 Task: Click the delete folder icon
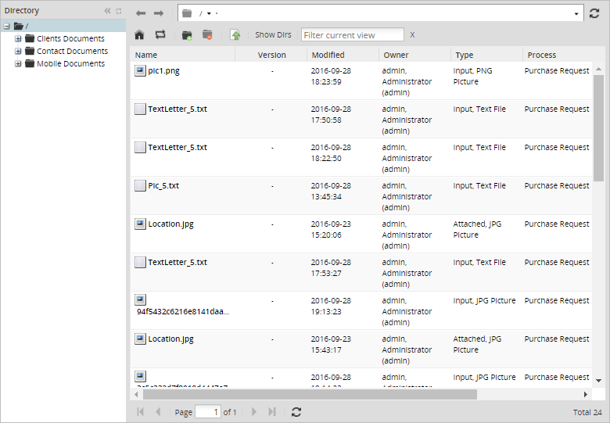point(207,35)
